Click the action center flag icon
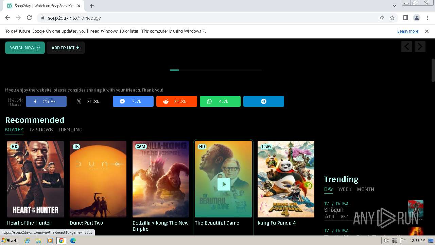The height and width of the screenshot is (245, 435). point(403,241)
